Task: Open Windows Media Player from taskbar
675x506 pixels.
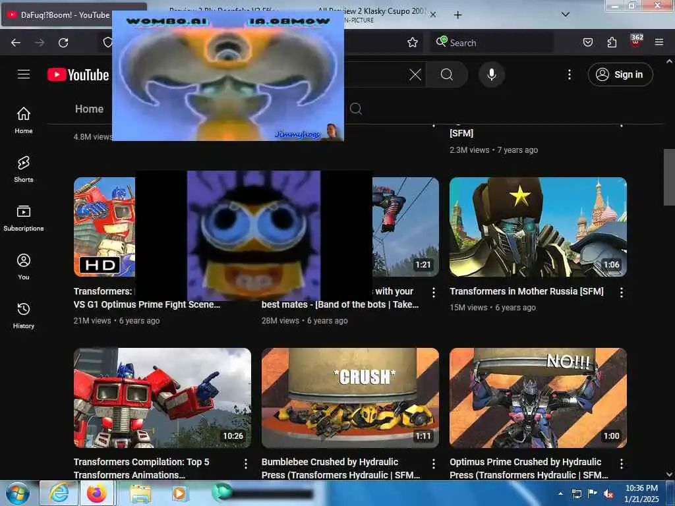Action: pos(179,493)
